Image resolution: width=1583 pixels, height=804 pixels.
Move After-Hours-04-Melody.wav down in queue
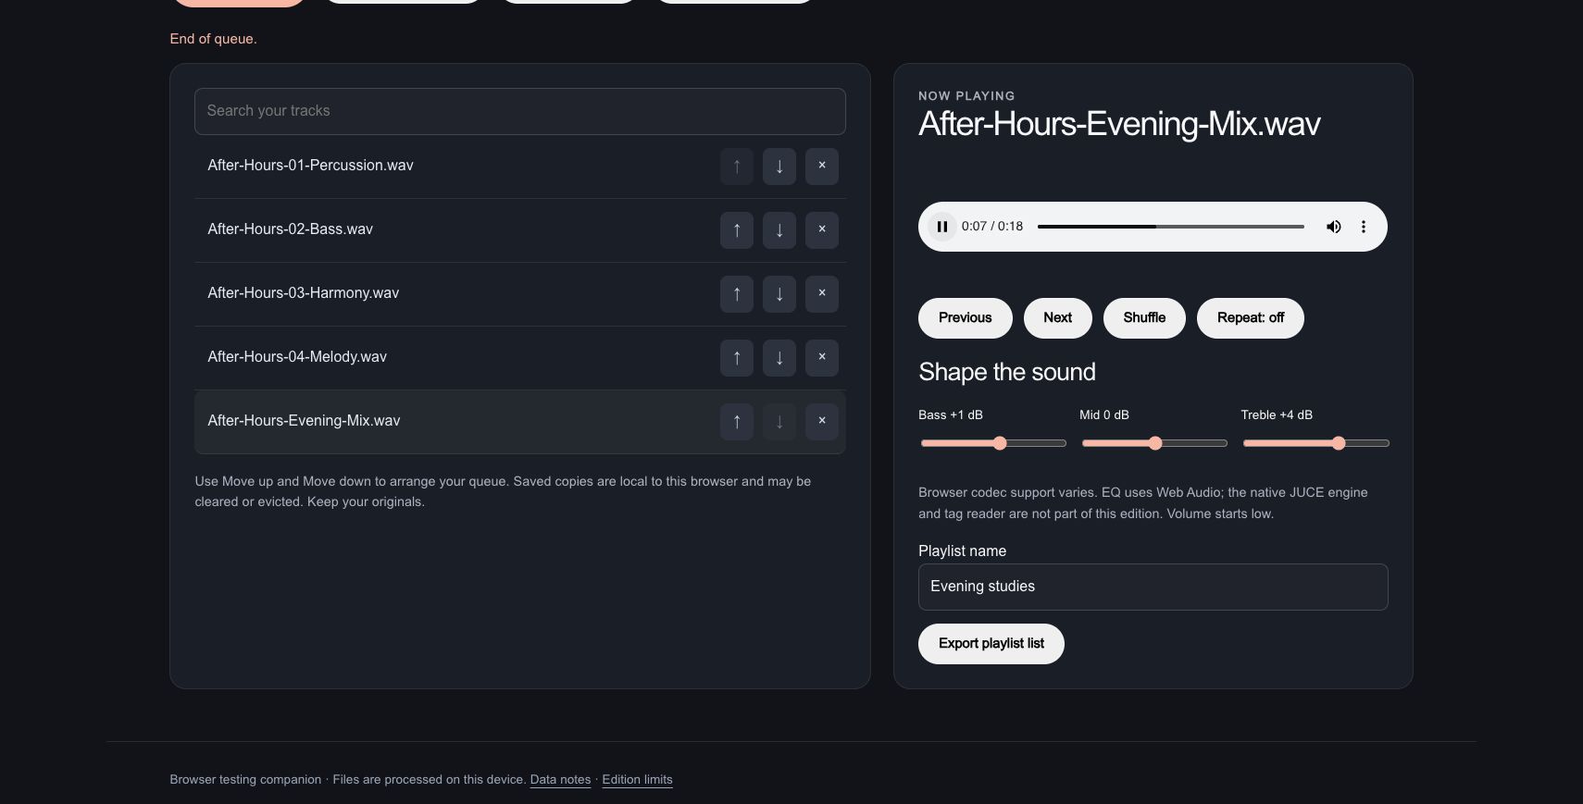tap(779, 358)
